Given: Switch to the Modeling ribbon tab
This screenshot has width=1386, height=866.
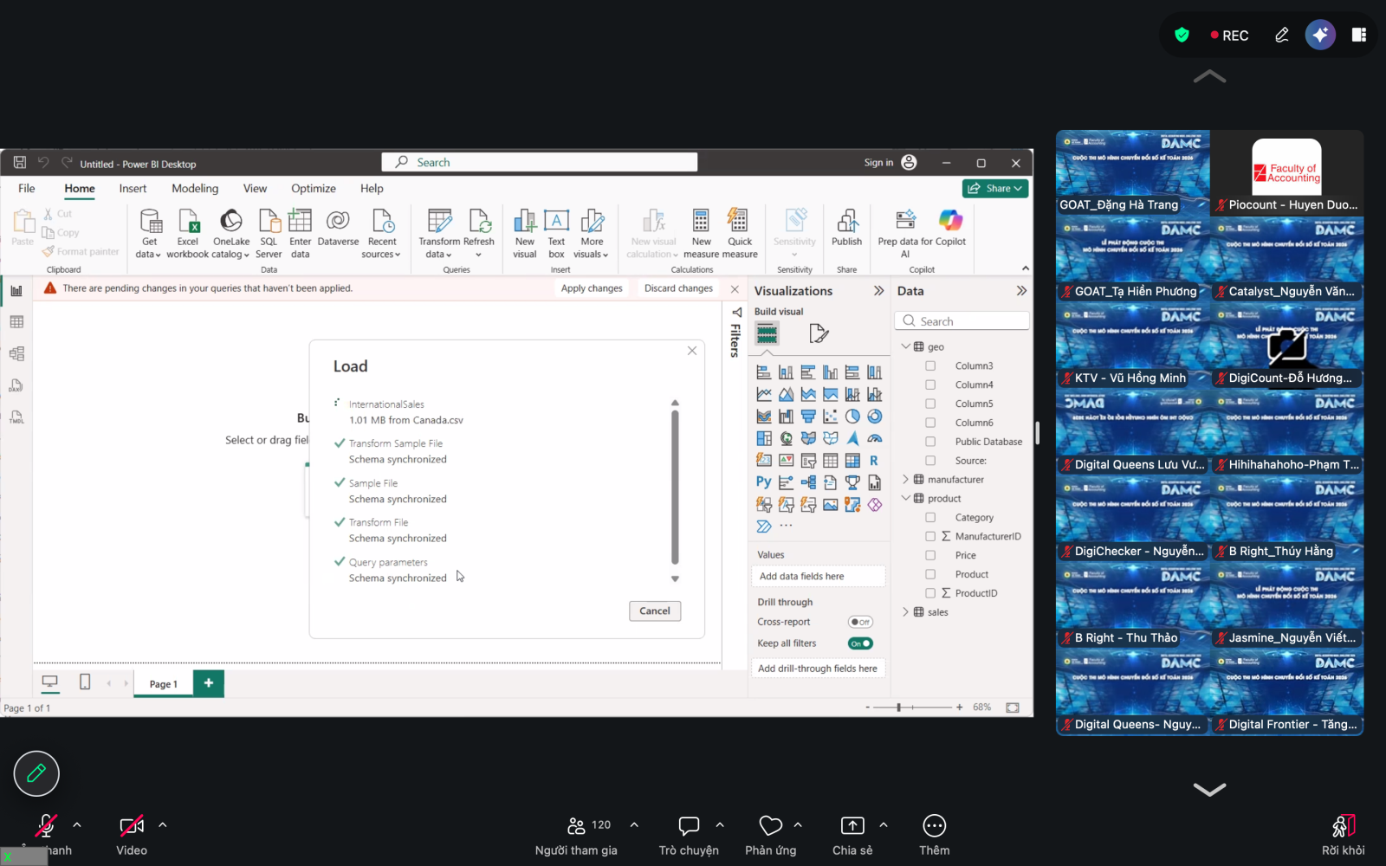Looking at the screenshot, I should (195, 188).
